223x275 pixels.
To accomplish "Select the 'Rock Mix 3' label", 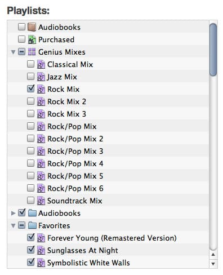I will (x=66, y=114).
